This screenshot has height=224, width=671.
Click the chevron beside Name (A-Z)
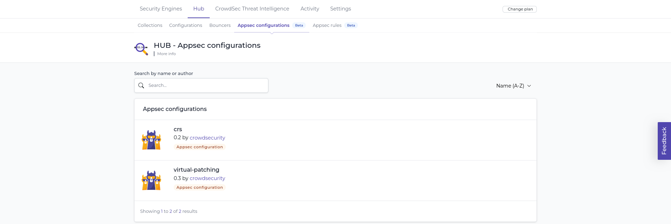coord(529,85)
